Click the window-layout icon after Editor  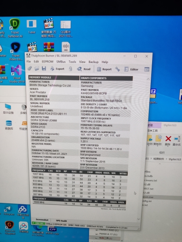(x=146, y=70)
